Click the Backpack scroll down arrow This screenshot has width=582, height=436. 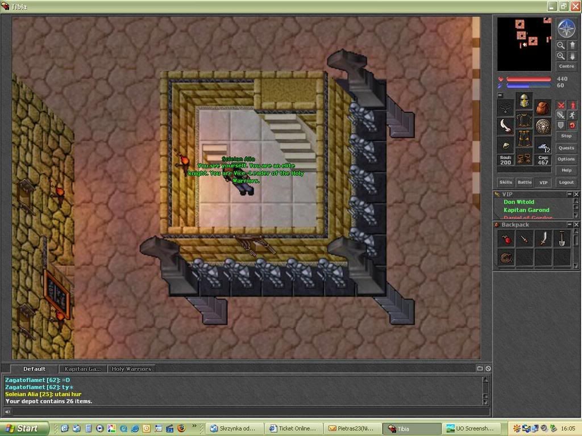(576, 266)
